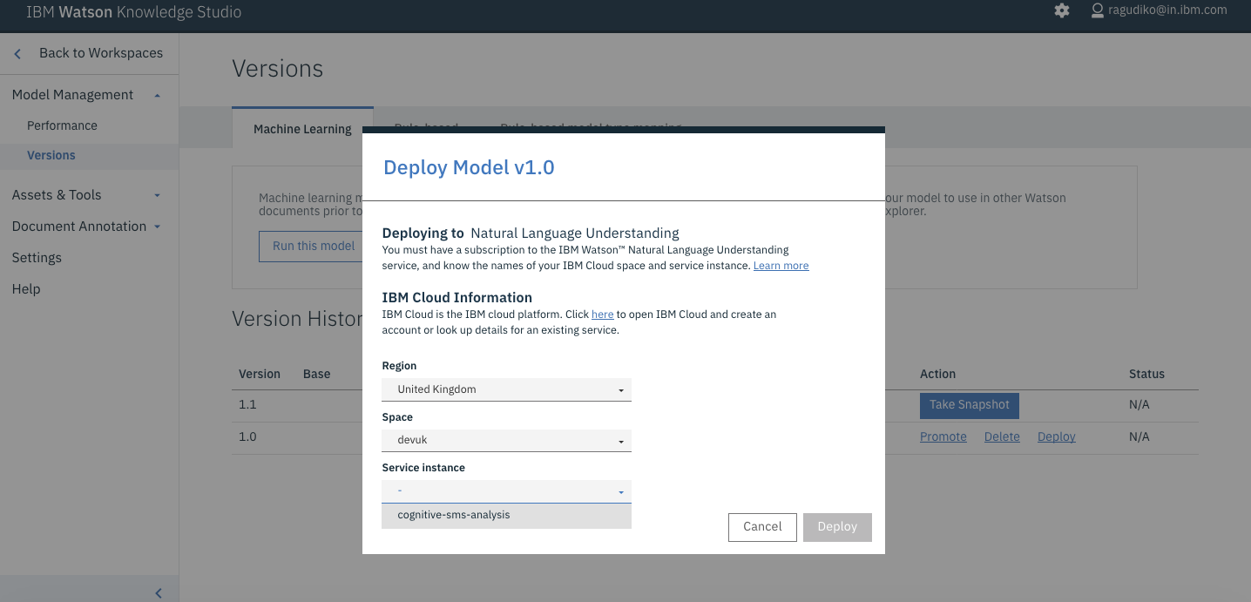Click the IBM Watson Knowledge Studio title

pos(134,12)
